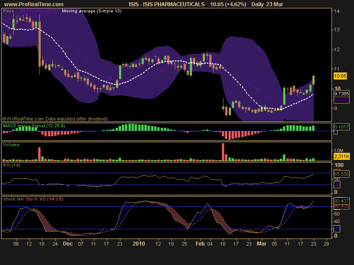Image resolution: width=354 pixels, height=265 pixels.
Task: Click the 100 RSI axis label
Action: [339, 165]
